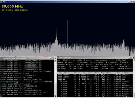This screenshot has width=135, height=98.
Task: Maximize the top process monitor terminal
Action: point(131,58)
